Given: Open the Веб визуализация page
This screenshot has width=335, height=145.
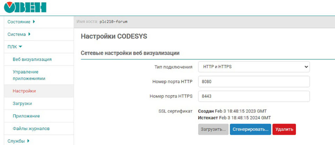Looking at the screenshot, I should tap(32, 59).
